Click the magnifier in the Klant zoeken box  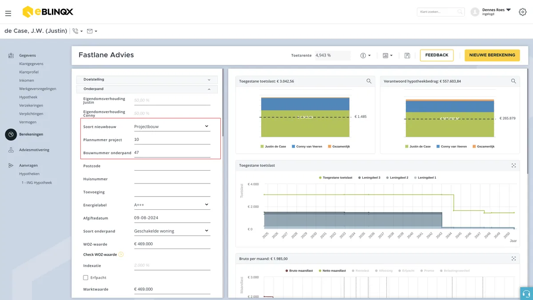460,12
